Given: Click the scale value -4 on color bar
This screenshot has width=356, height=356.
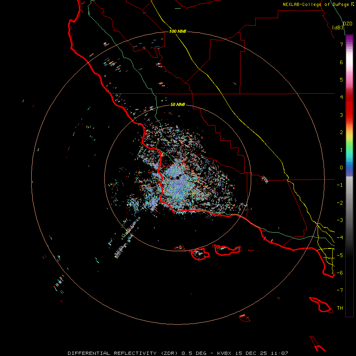Looking at the screenshot, I should [340, 238].
